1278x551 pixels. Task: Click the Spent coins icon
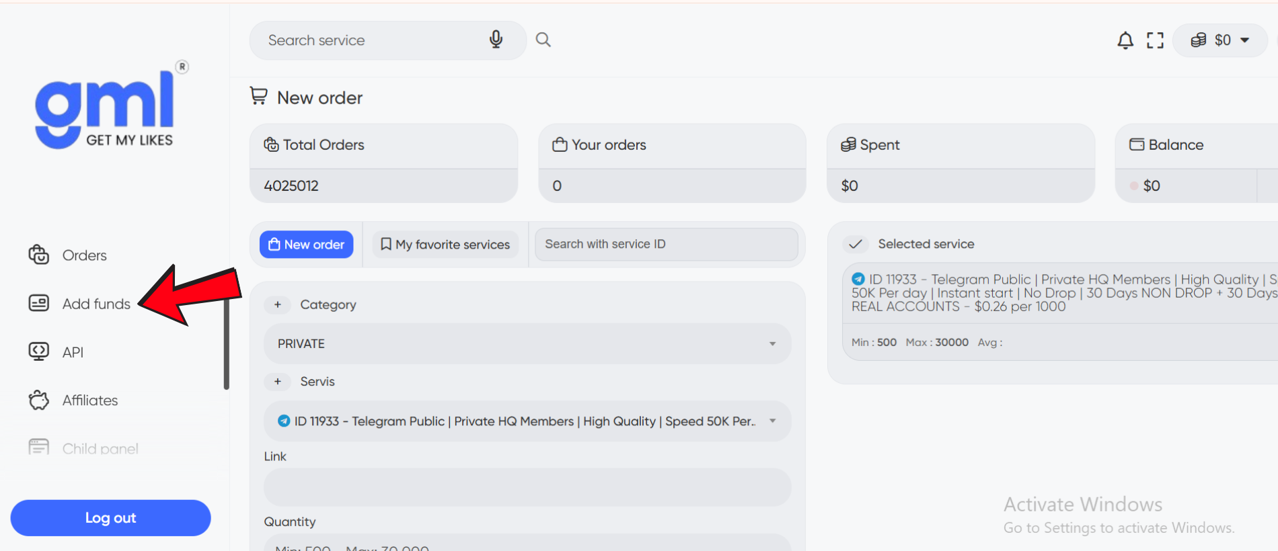pos(848,144)
